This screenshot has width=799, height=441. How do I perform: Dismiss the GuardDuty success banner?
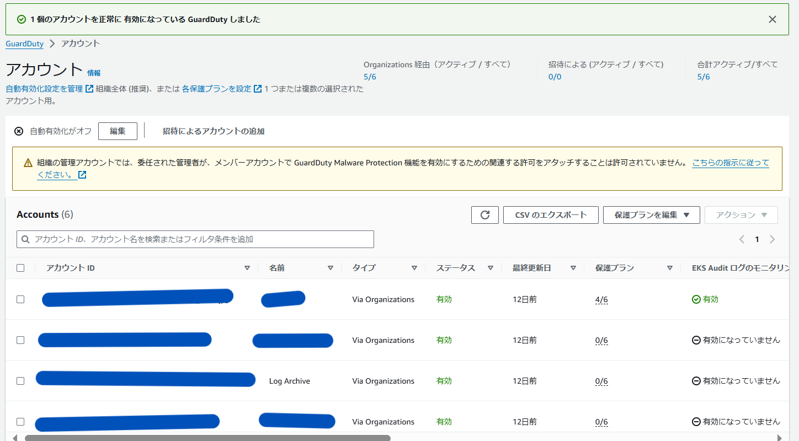pos(773,19)
